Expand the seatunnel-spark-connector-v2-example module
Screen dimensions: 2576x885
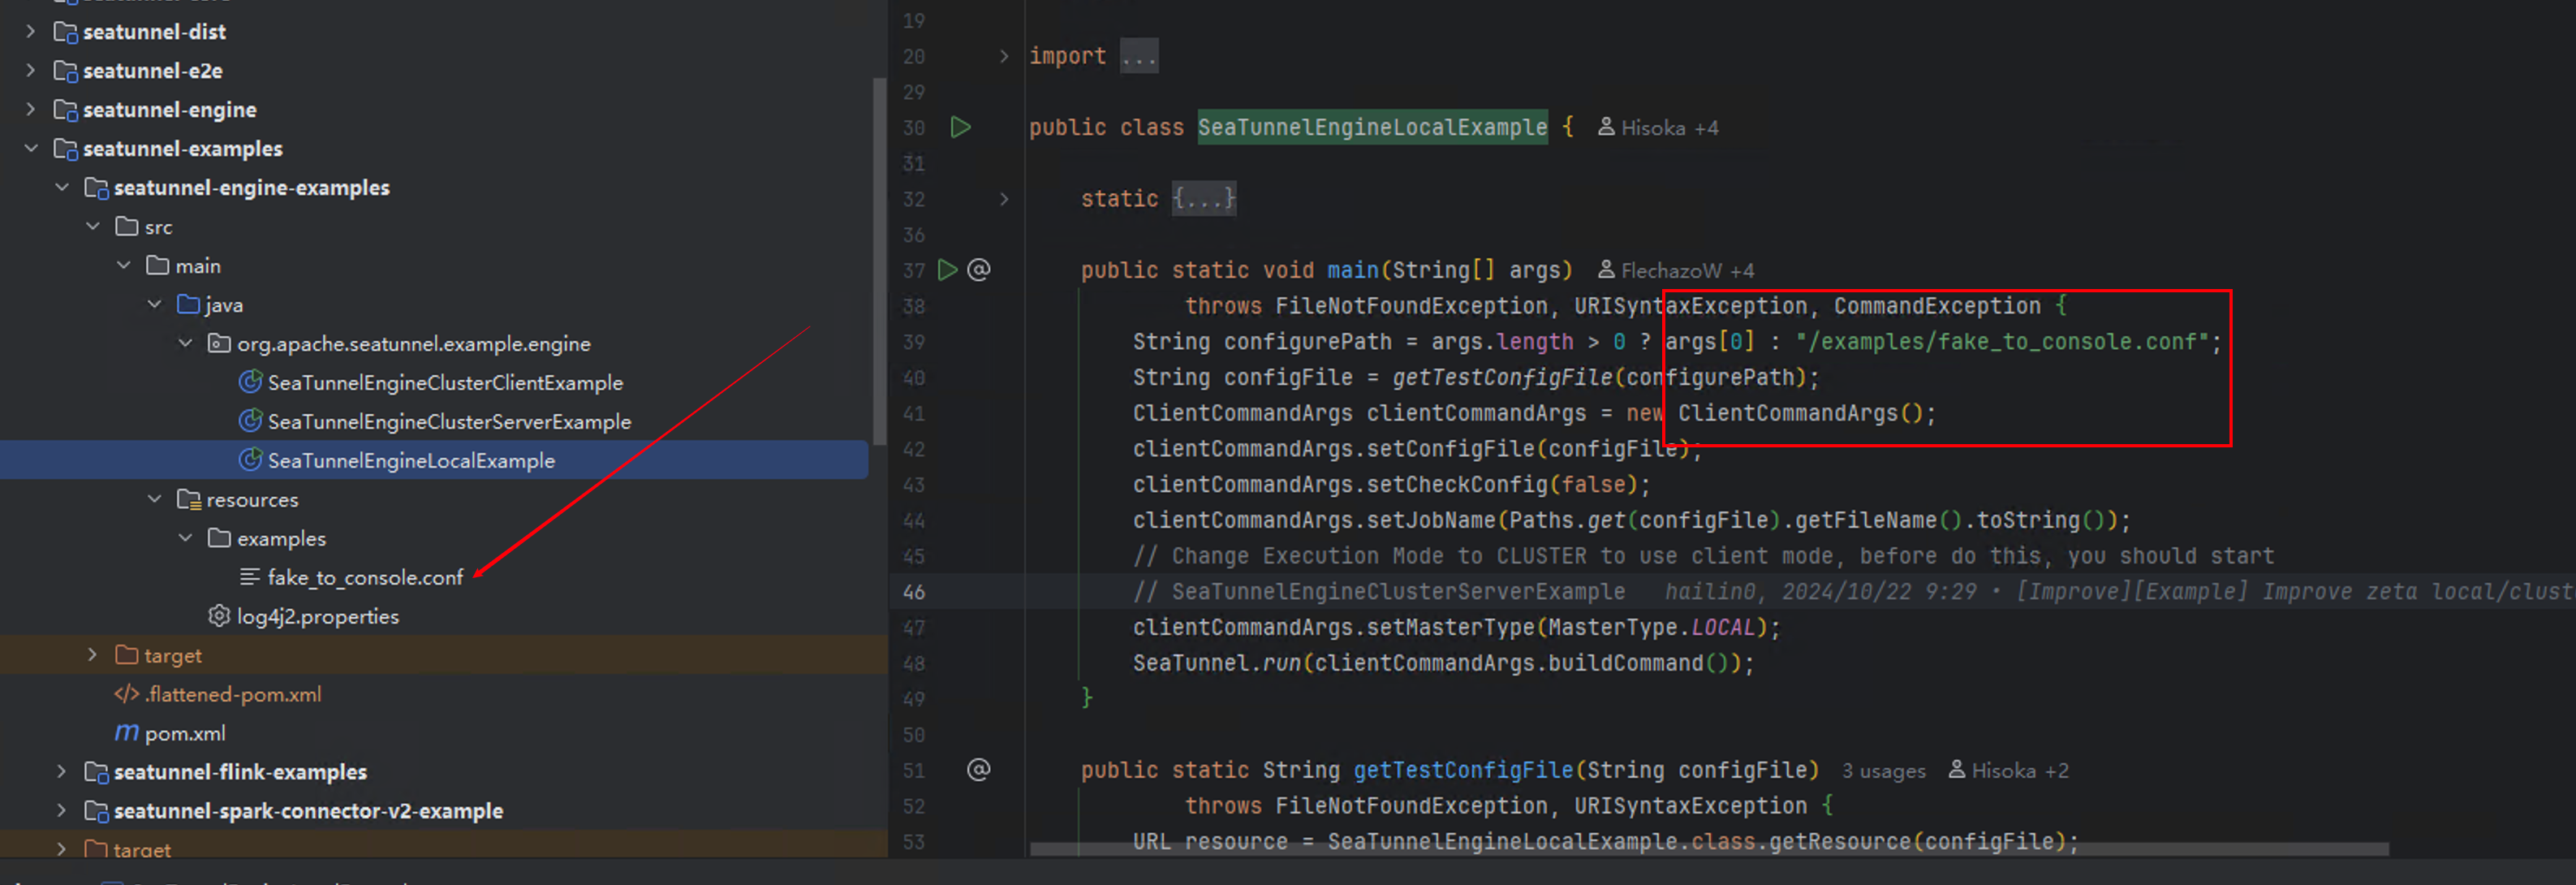tap(62, 811)
